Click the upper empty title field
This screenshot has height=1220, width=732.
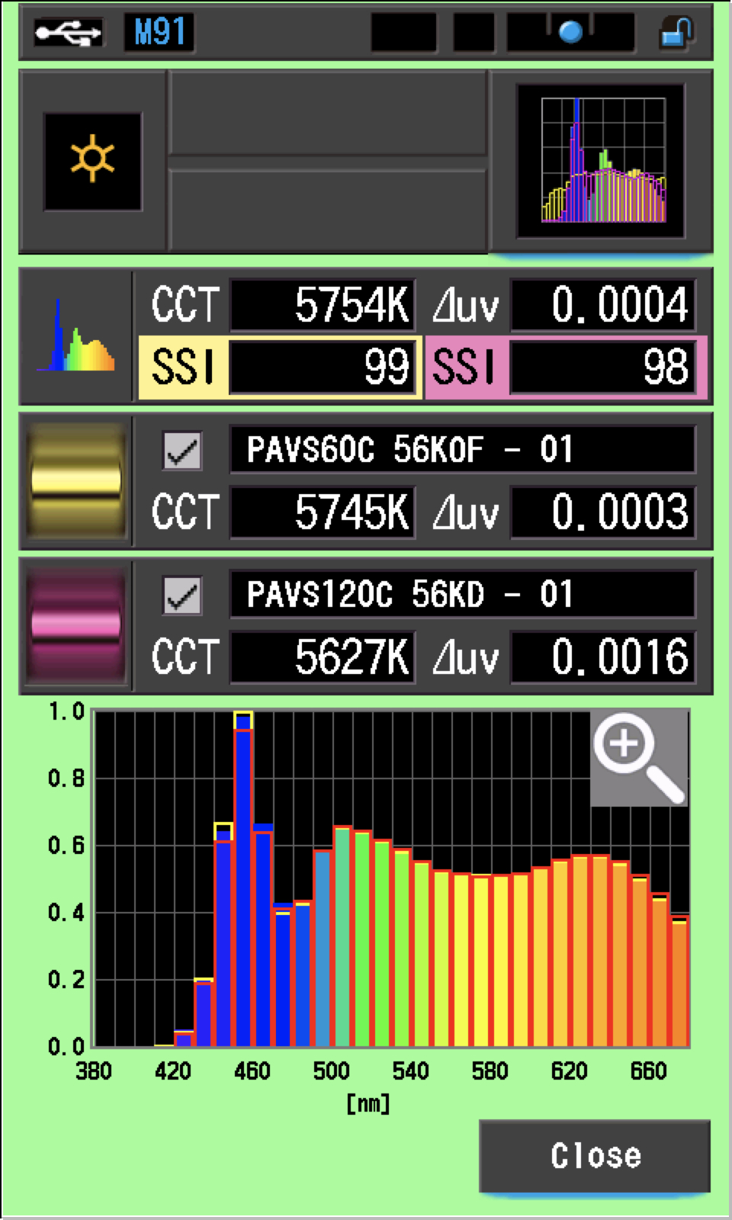pos(327,114)
